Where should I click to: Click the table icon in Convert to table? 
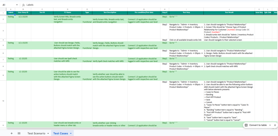tap(246, 125)
